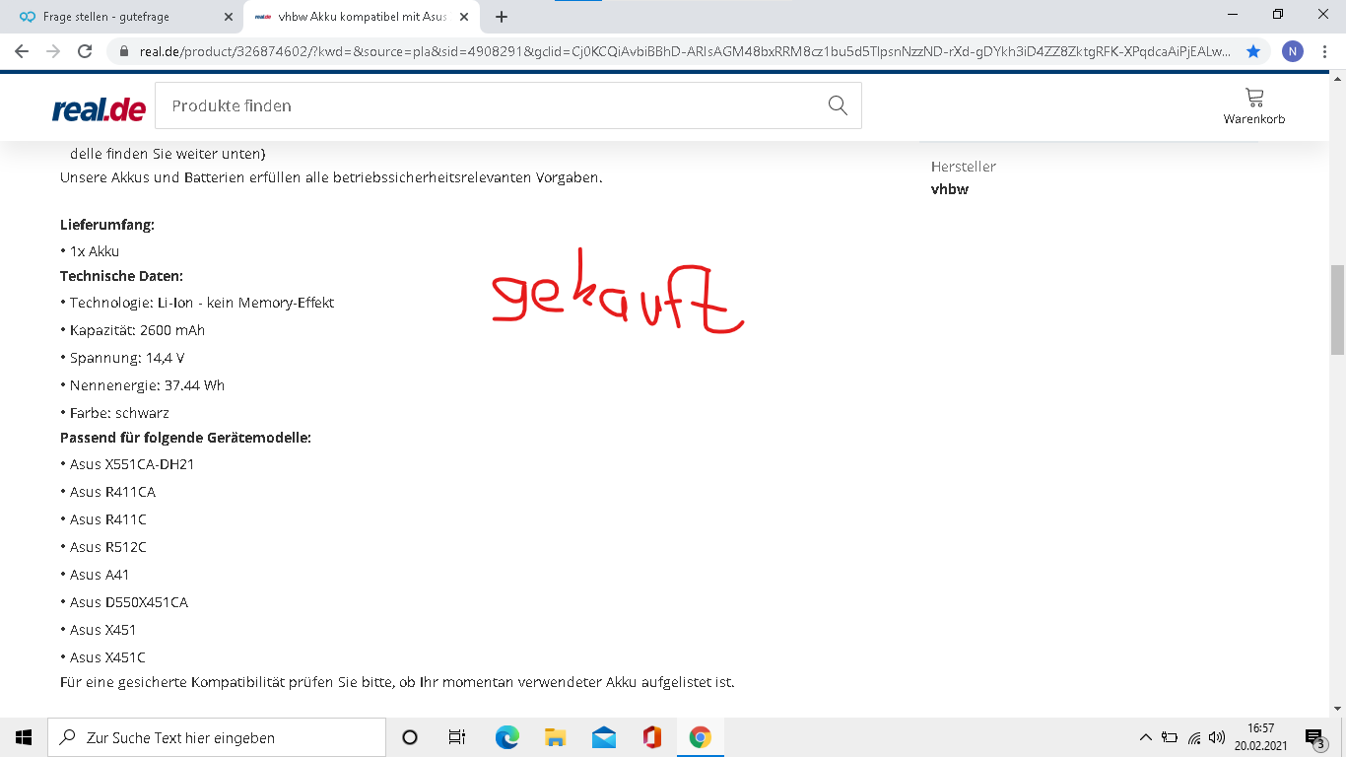Open Task View on taskbar

[x=457, y=737]
